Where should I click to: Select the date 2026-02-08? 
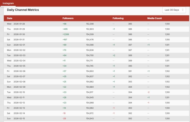19,82
